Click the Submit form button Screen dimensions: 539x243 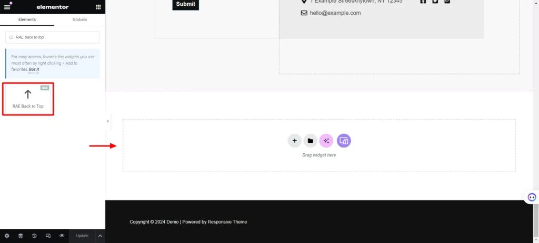[x=186, y=4]
